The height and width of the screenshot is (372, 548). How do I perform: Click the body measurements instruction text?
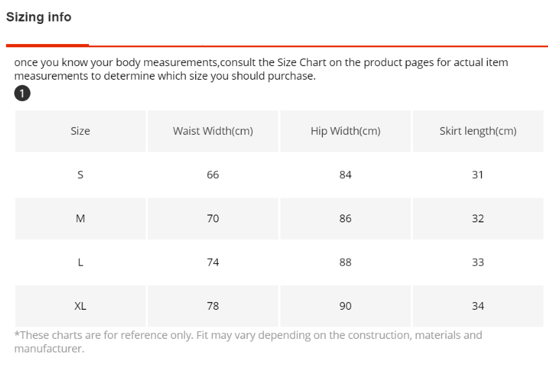(261, 69)
